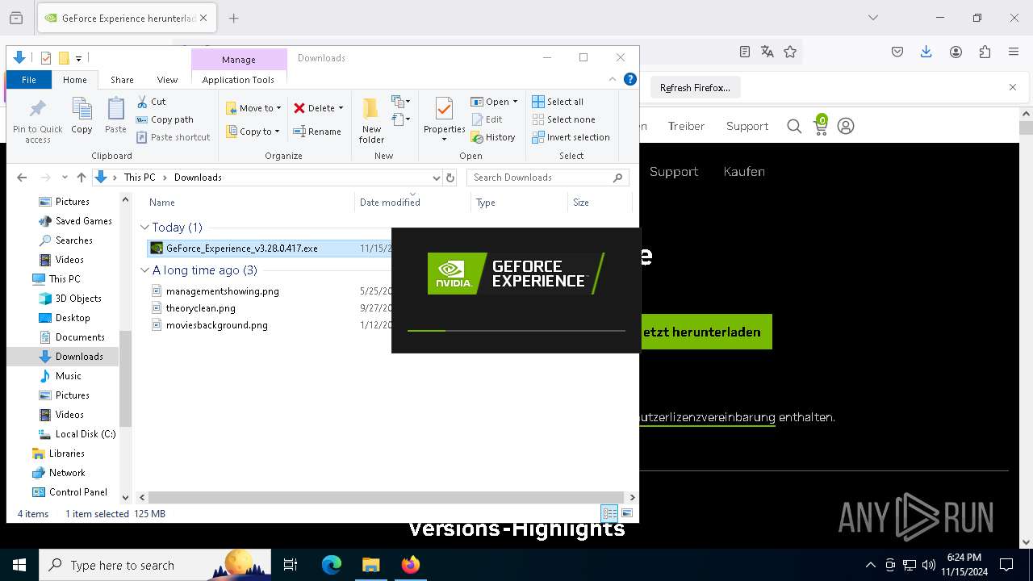Open the NVIDIA site search icon
This screenshot has height=581, width=1033.
794,126
